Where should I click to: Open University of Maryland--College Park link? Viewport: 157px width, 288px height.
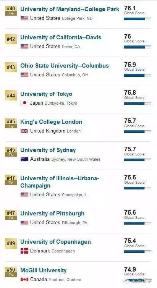click(70, 9)
